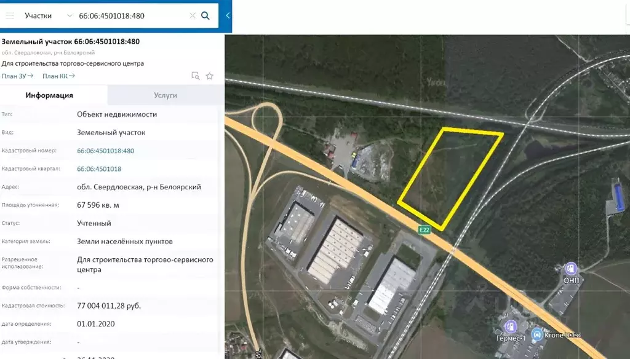Click the Krone Used car dealer marker

[x=538, y=334]
